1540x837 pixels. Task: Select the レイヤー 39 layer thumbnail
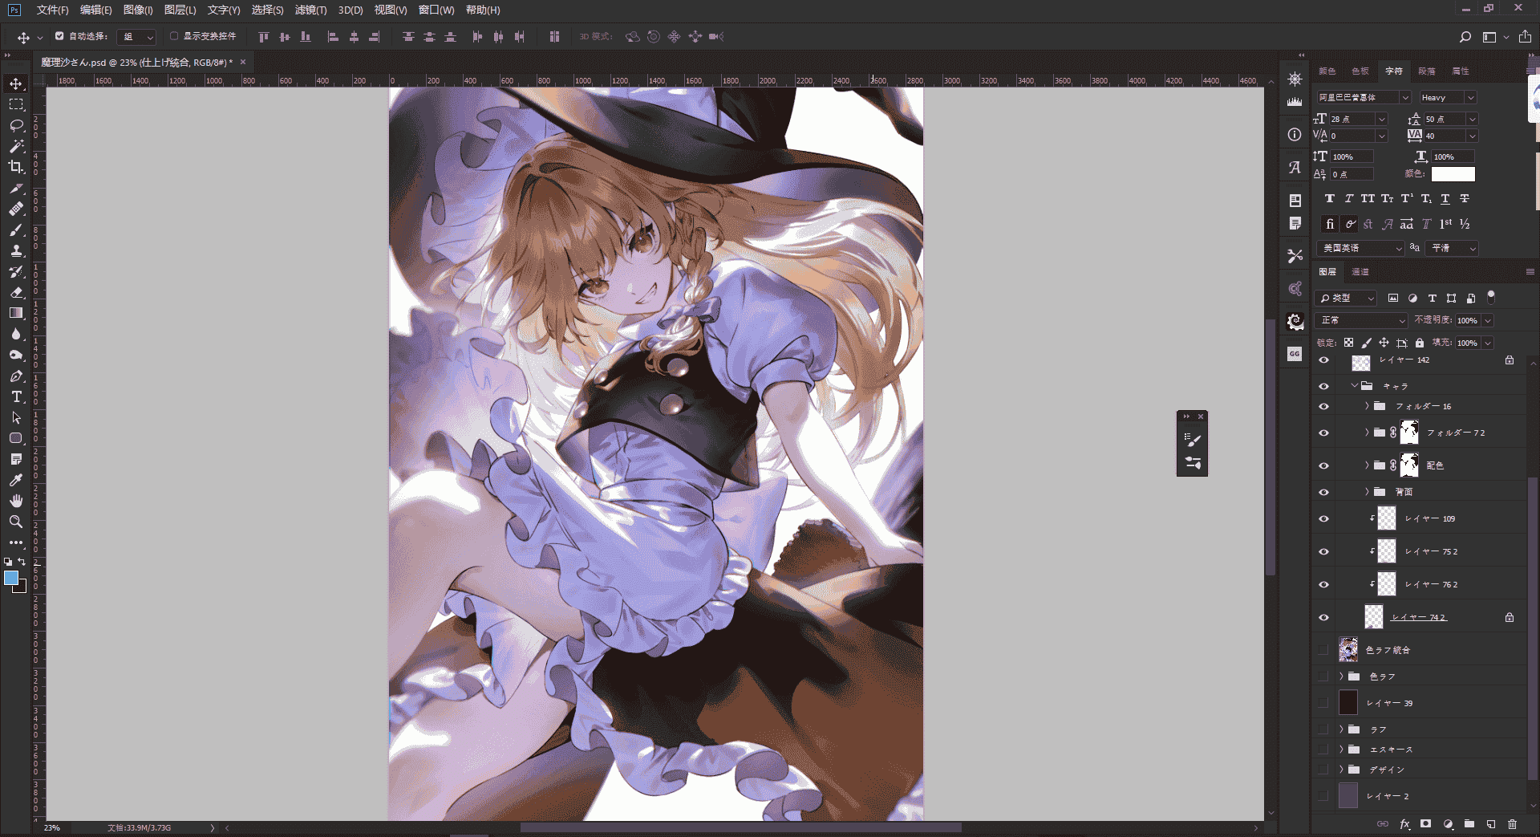pyautogui.click(x=1348, y=703)
